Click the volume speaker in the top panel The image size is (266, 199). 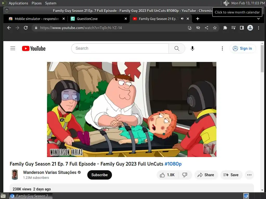click(226, 3)
